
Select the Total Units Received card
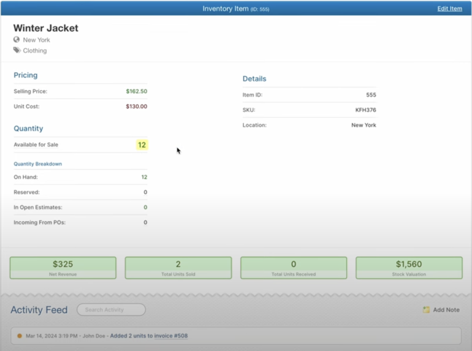294,268
